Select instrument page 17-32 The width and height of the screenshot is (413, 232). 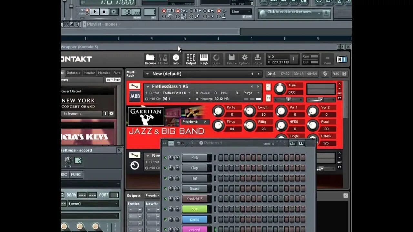285,74
